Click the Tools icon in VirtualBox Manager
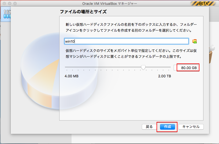This screenshot has height=144, width=219. pos(7,14)
